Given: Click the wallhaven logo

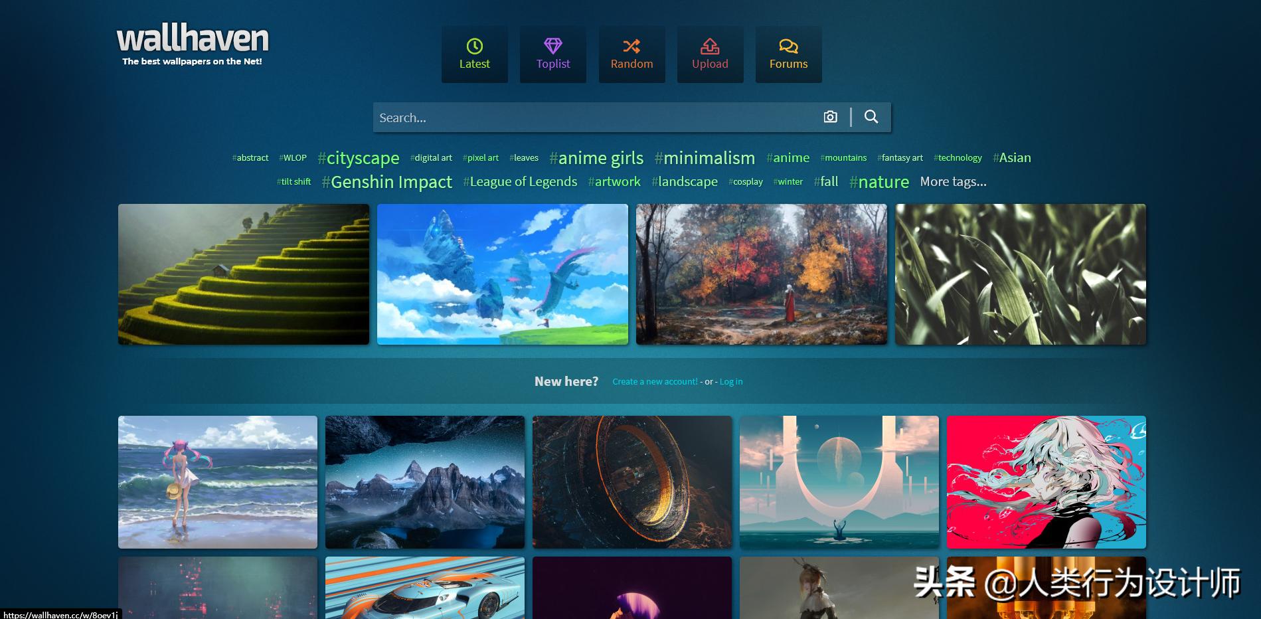Looking at the screenshot, I should [192, 40].
